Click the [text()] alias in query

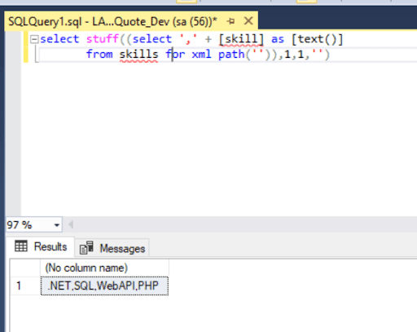[317, 39]
